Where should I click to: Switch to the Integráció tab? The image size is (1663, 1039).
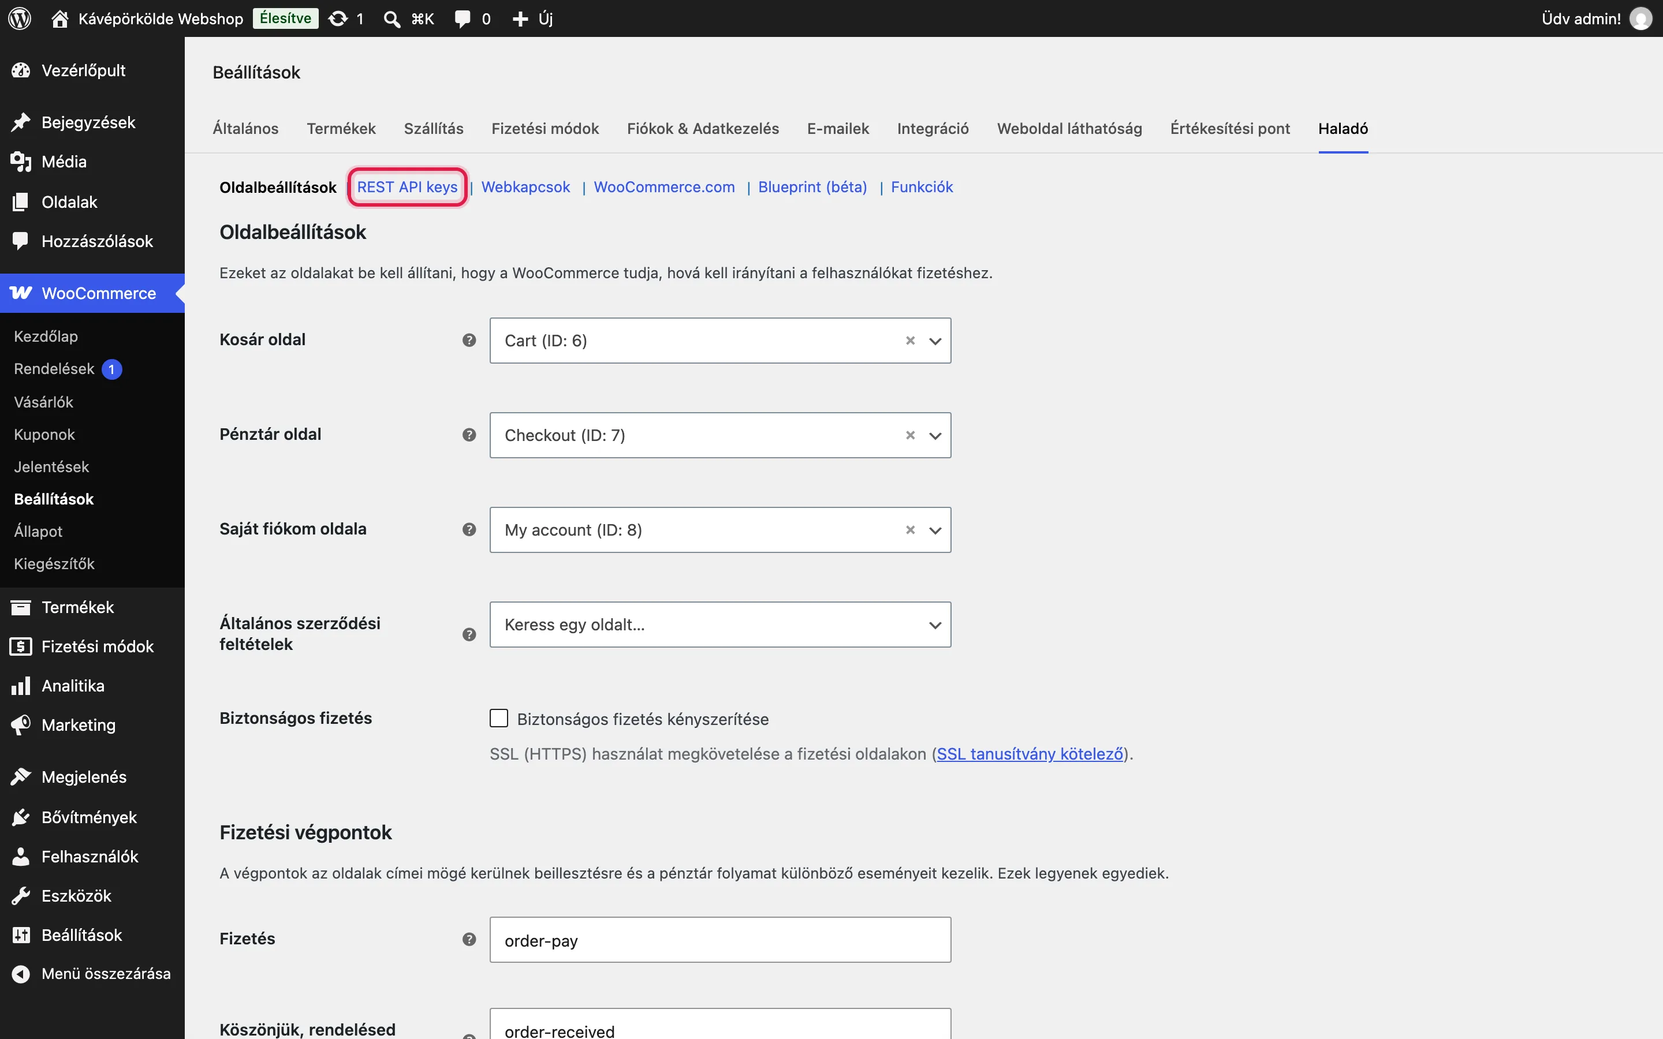click(x=933, y=129)
